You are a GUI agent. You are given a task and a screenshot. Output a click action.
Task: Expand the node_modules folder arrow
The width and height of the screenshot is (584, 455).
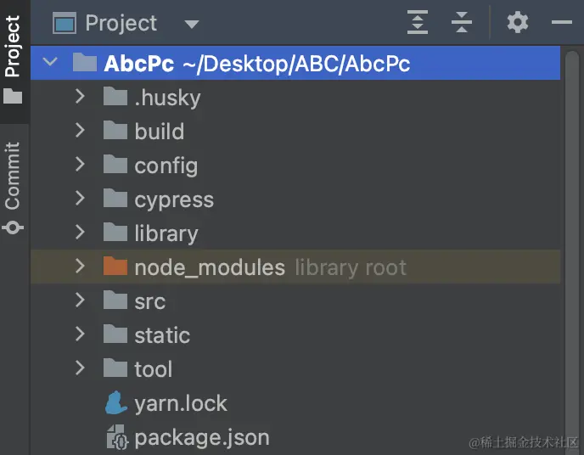(80, 267)
